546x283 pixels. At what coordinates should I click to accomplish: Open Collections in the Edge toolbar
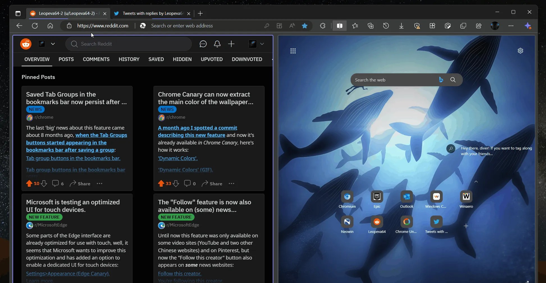pos(370,26)
